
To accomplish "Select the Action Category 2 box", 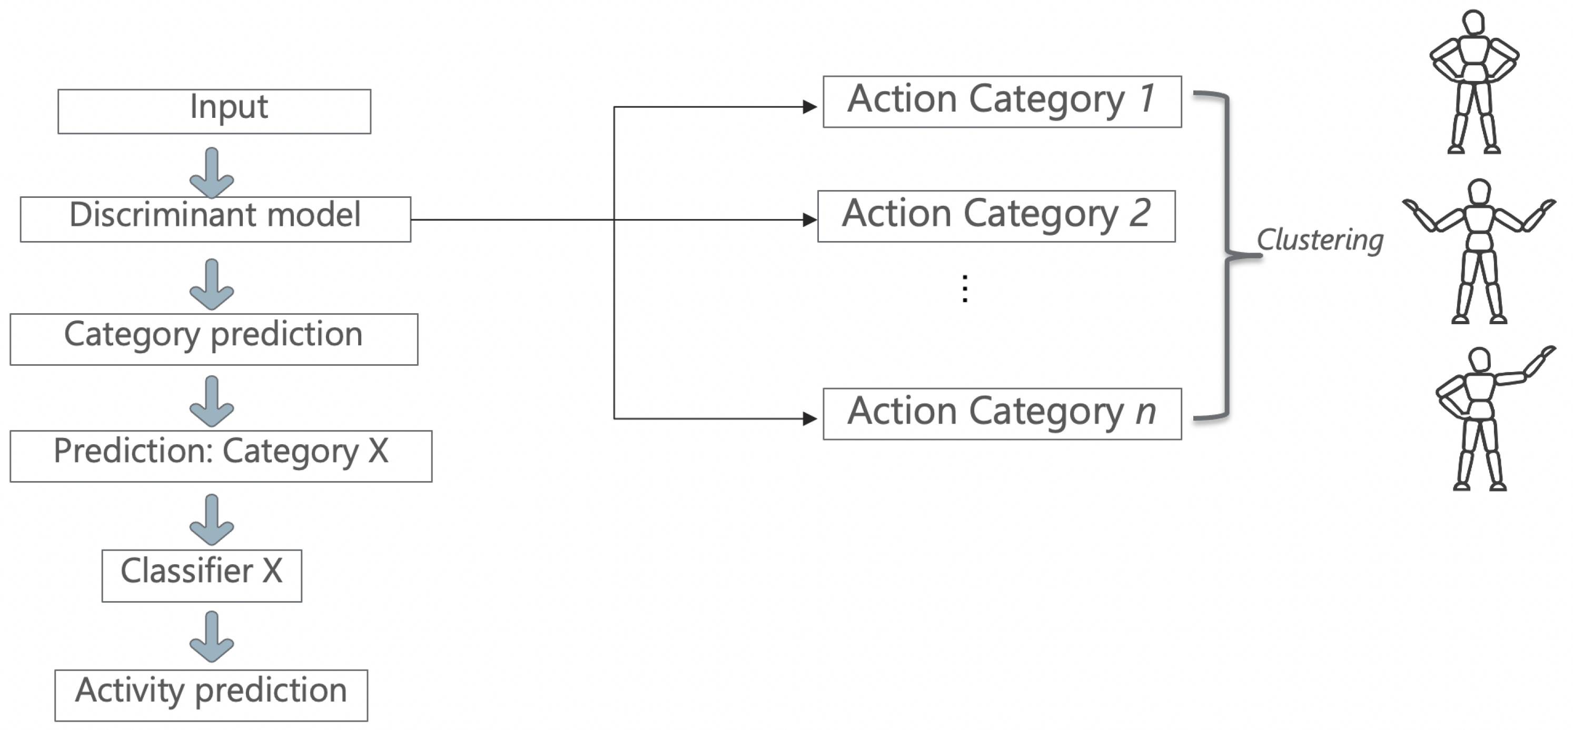I will 996,216.
